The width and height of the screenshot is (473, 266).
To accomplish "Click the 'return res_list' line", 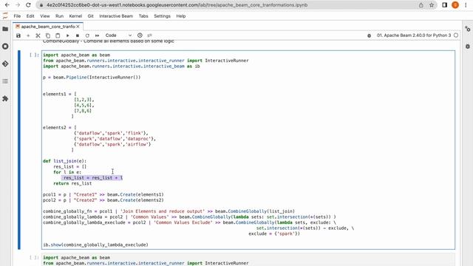I will 72,183.
